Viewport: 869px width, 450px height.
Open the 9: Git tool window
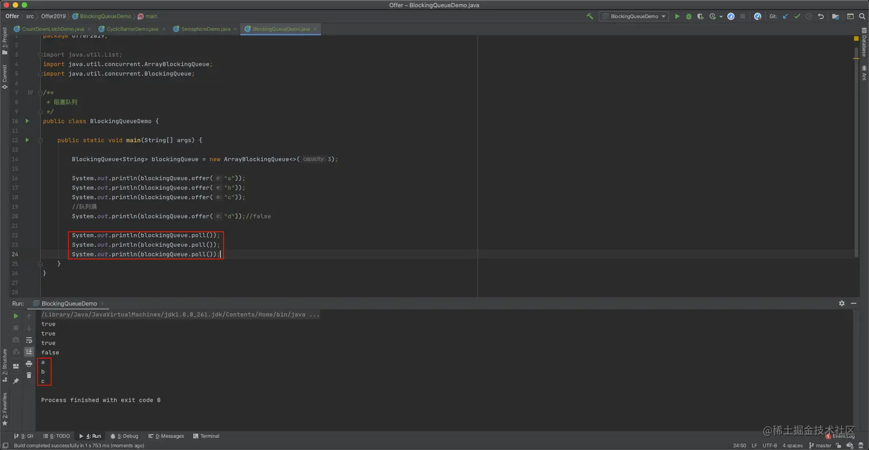tap(24, 436)
